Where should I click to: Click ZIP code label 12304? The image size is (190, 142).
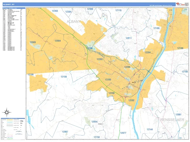click(68, 12)
